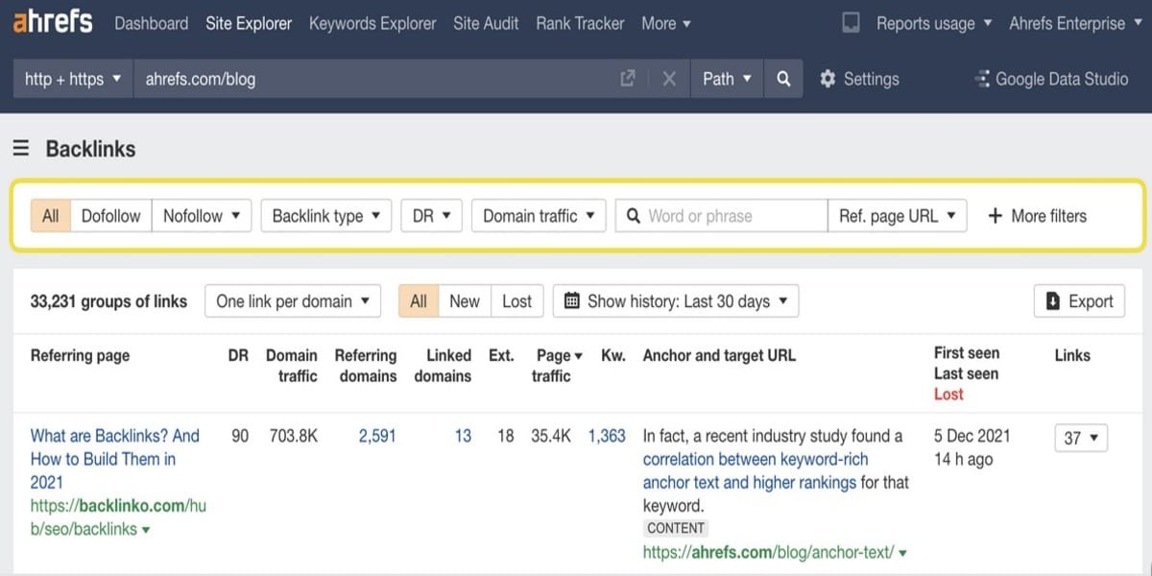The height and width of the screenshot is (576, 1152).
Task: Open Google Data Studio integration
Action: pos(1051,79)
